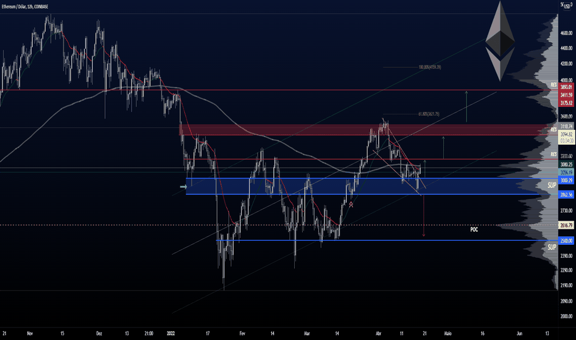The image size is (576, 340).
Task: Click 3600.00 on the price scale
Action: click(567, 116)
